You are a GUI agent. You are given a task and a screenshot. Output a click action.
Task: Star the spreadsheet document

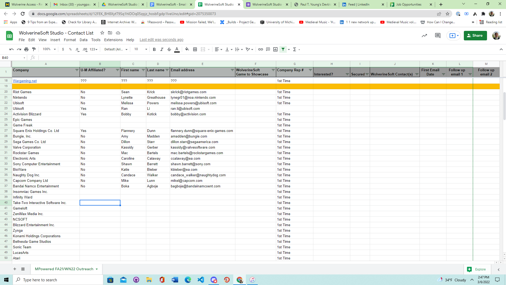[102, 33]
